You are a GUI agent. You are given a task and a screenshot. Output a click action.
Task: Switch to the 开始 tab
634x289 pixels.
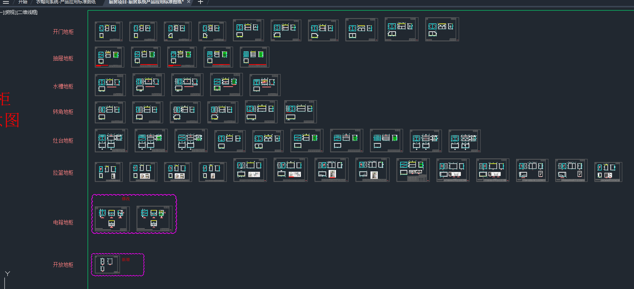tap(23, 2)
